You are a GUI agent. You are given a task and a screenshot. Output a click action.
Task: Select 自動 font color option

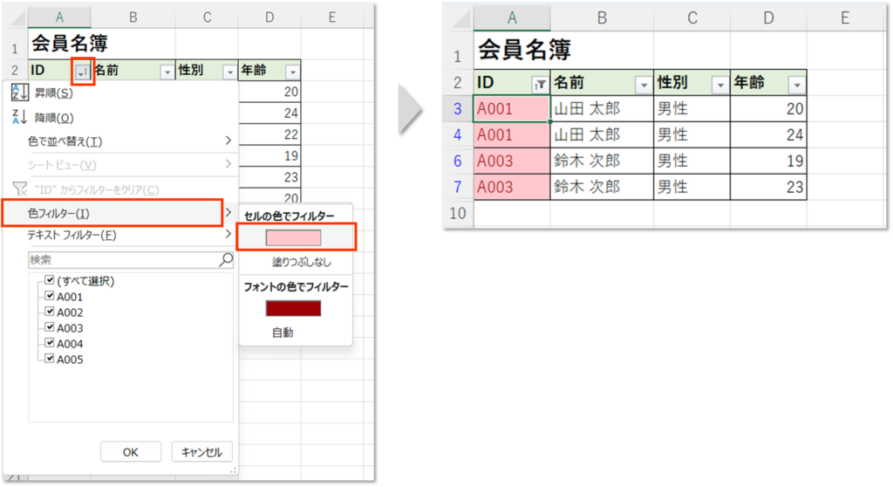click(x=283, y=333)
